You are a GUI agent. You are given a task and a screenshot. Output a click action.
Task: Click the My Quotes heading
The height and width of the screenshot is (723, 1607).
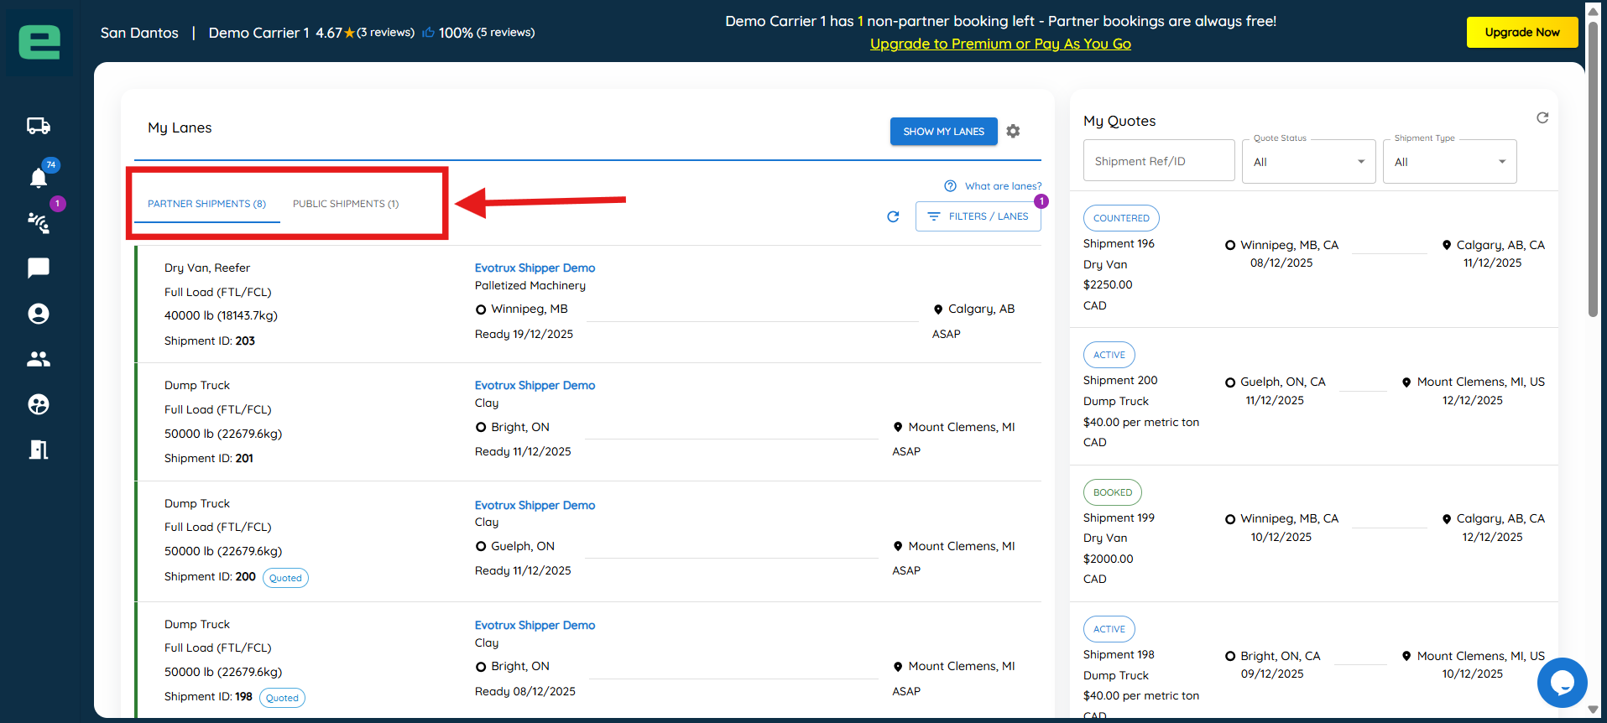click(x=1119, y=121)
